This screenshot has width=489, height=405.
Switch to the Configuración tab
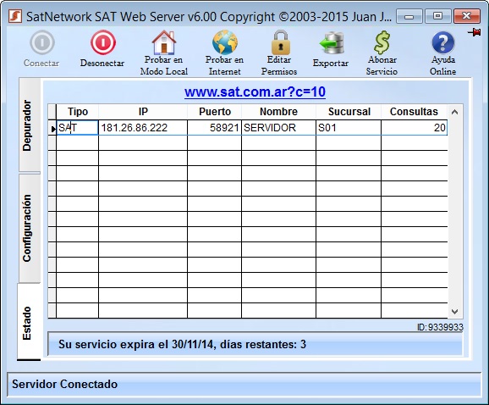pyautogui.click(x=30, y=228)
